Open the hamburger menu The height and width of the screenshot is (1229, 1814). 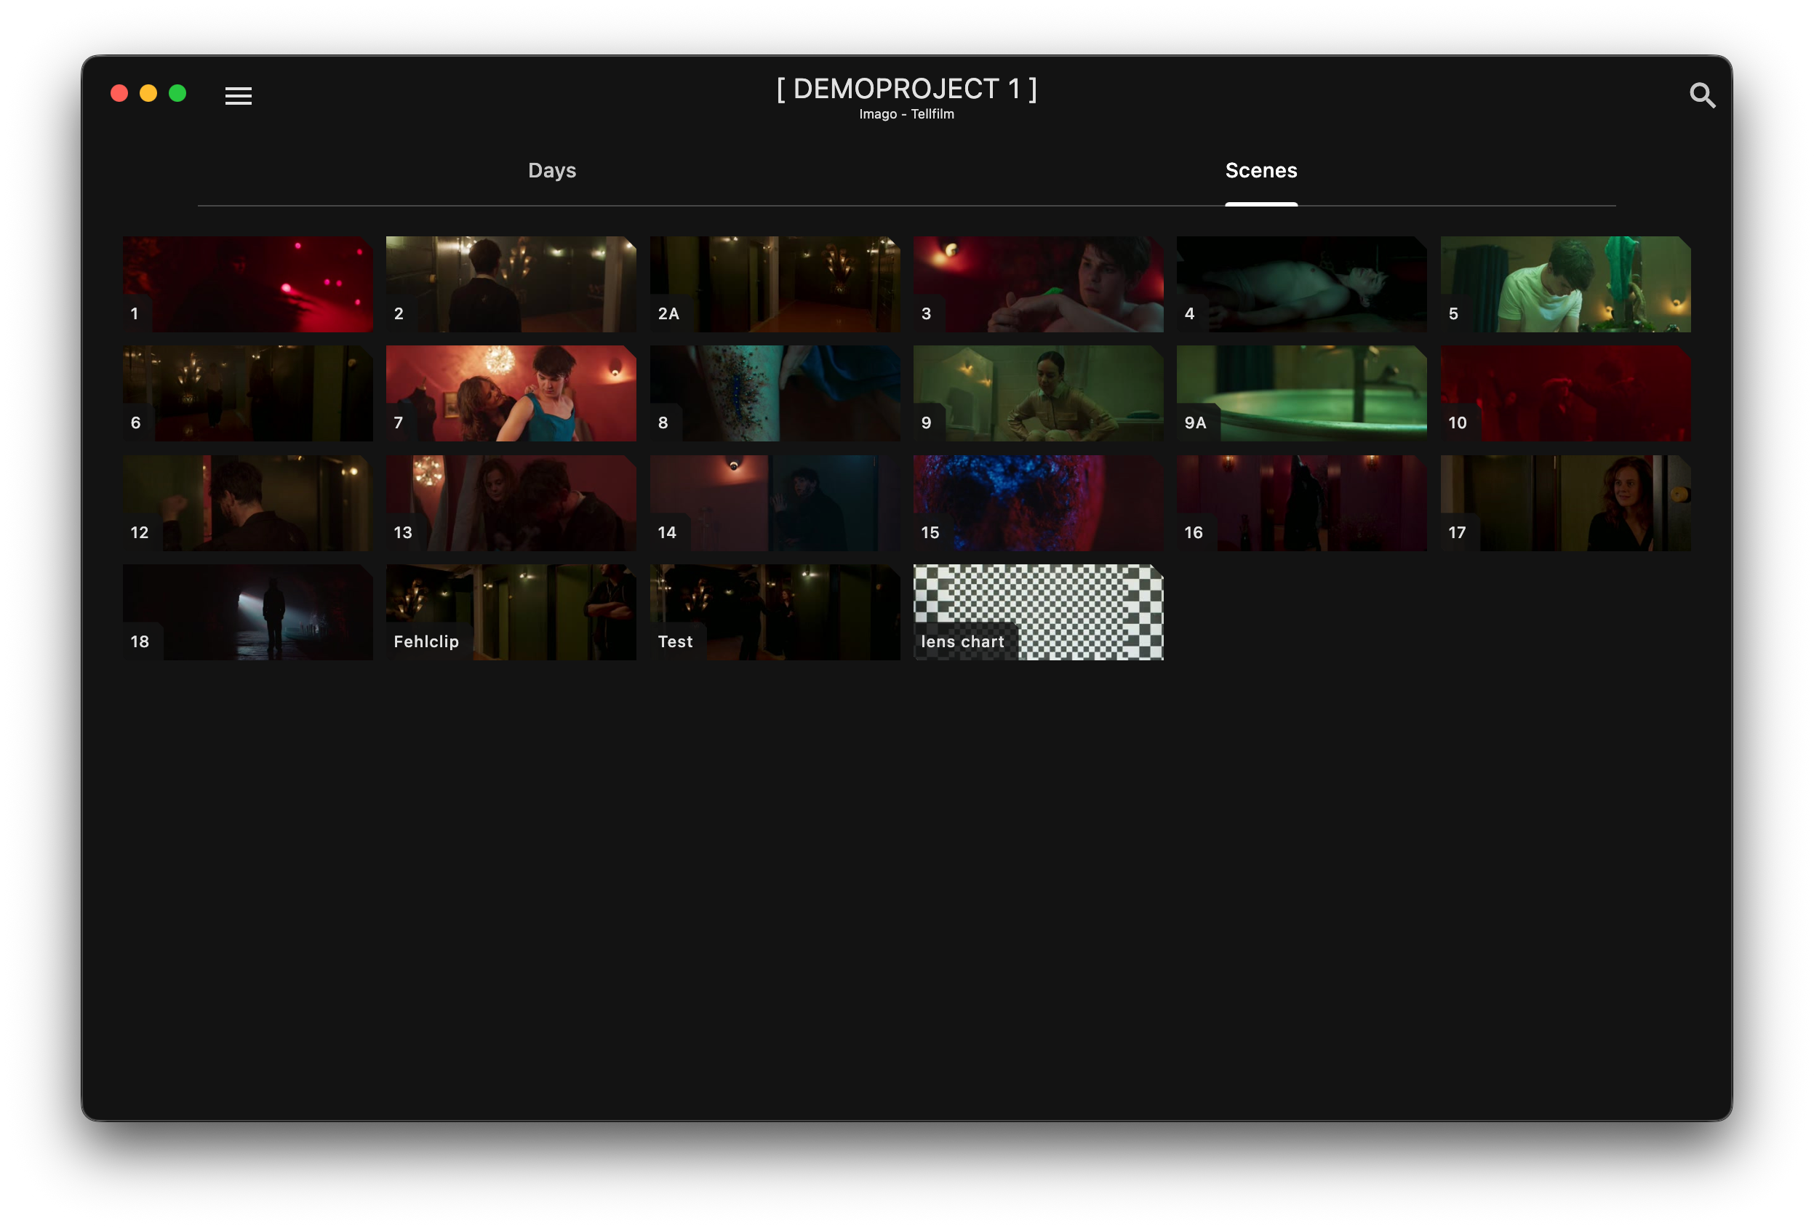(x=238, y=96)
